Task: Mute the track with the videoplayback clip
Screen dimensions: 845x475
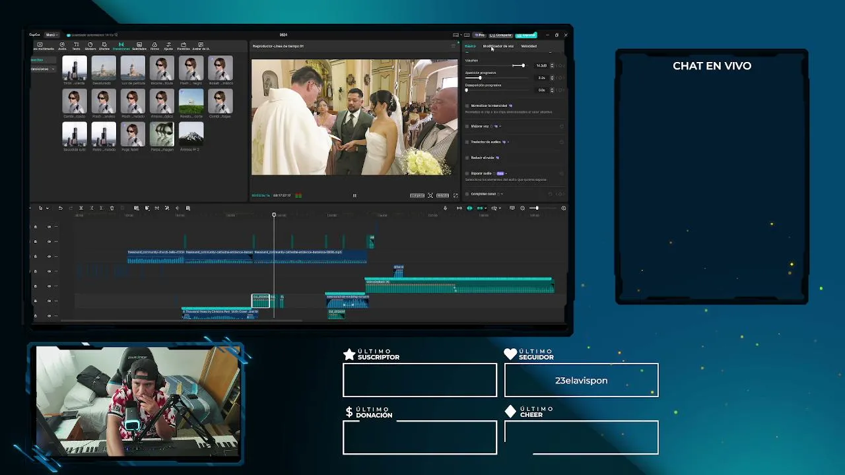Action: coord(49,286)
